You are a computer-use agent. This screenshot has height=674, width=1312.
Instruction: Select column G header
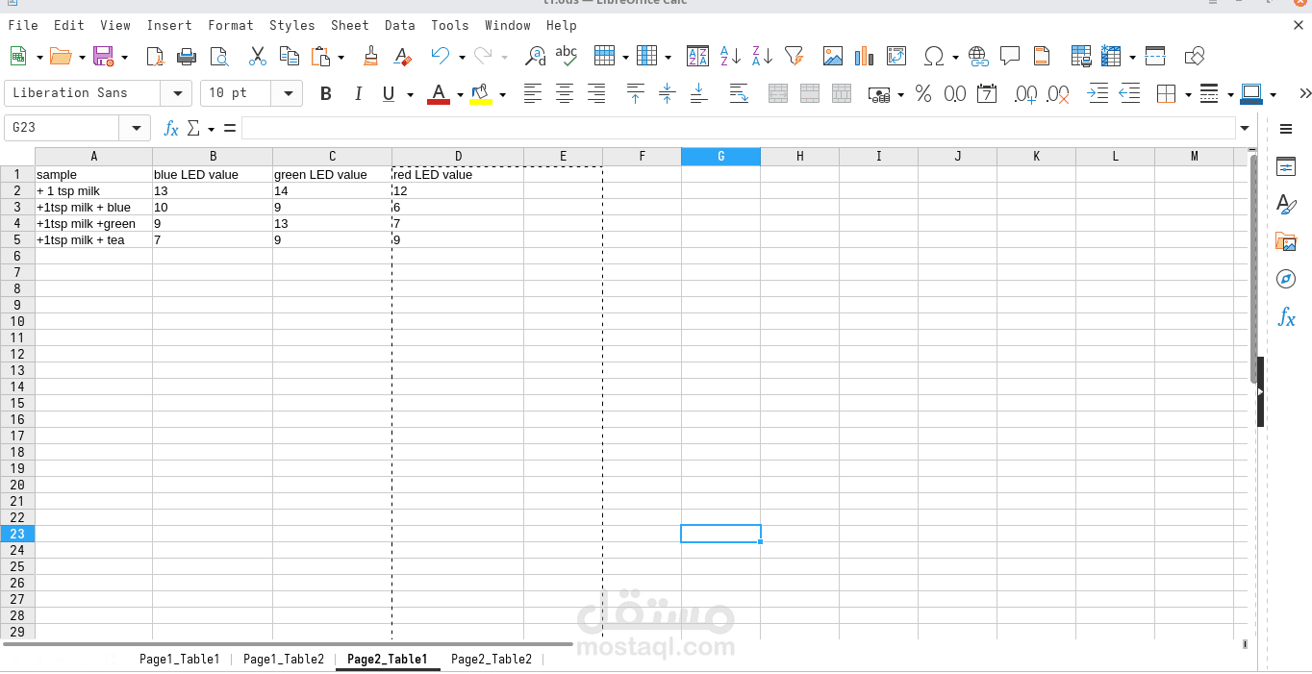720,157
